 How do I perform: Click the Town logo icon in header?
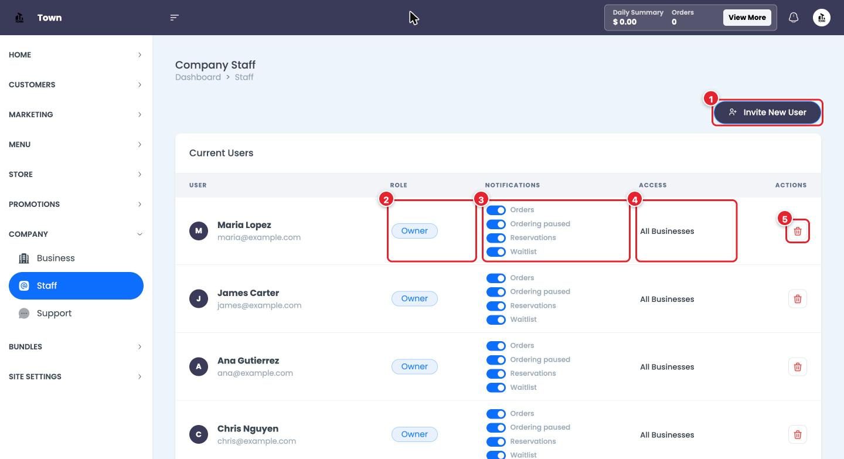point(19,18)
